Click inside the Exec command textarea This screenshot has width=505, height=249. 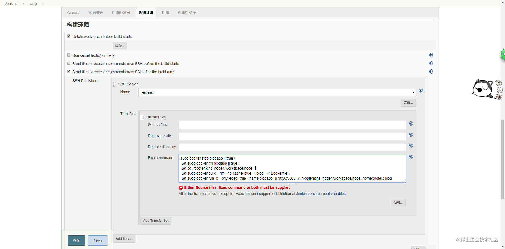[x=292, y=169]
